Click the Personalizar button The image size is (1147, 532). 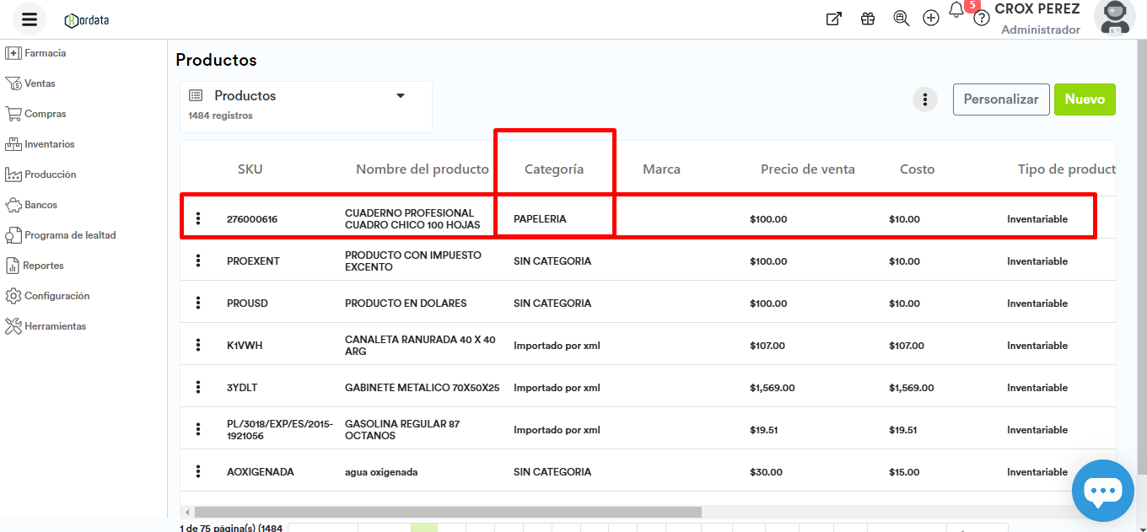(1001, 99)
